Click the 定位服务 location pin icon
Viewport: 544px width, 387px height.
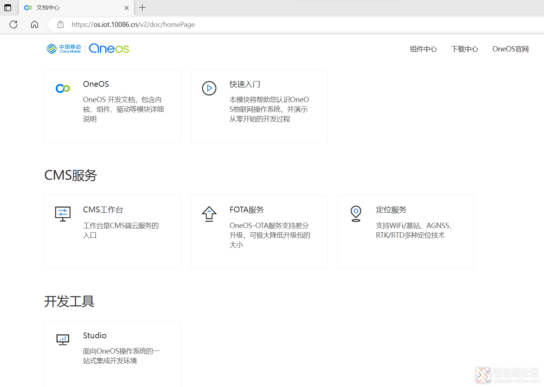356,214
